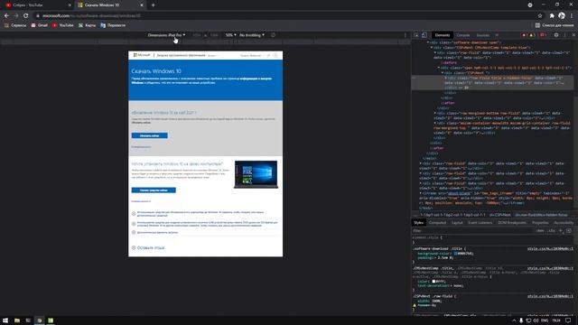Click the blue download tool now button
Screen dimensions: 578x325
pos(154,190)
